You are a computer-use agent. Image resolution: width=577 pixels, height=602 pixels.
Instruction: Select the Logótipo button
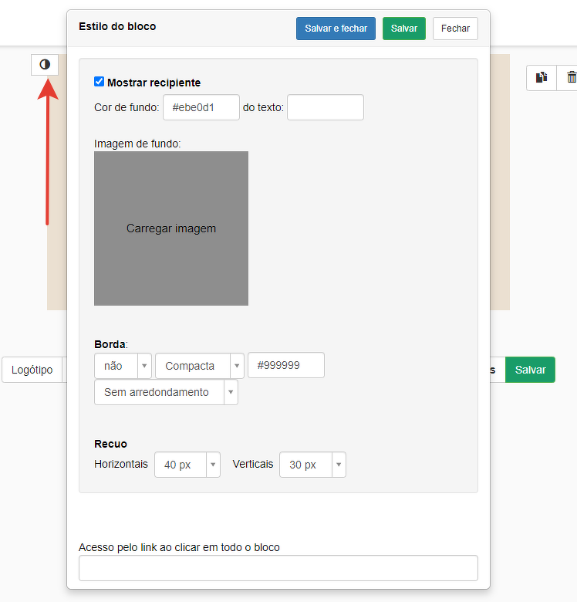click(32, 370)
